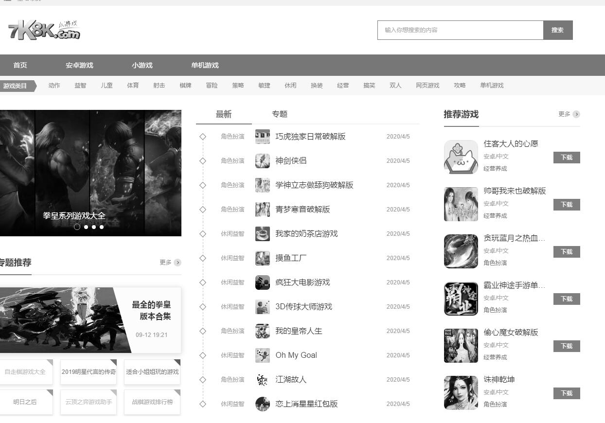
Task: Choose the 策略 game category
Action: 238,86
